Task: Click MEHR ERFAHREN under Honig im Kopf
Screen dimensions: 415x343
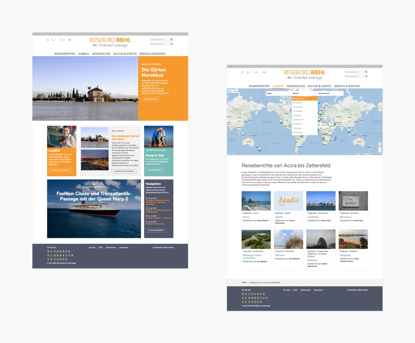Action: [x=155, y=170]
